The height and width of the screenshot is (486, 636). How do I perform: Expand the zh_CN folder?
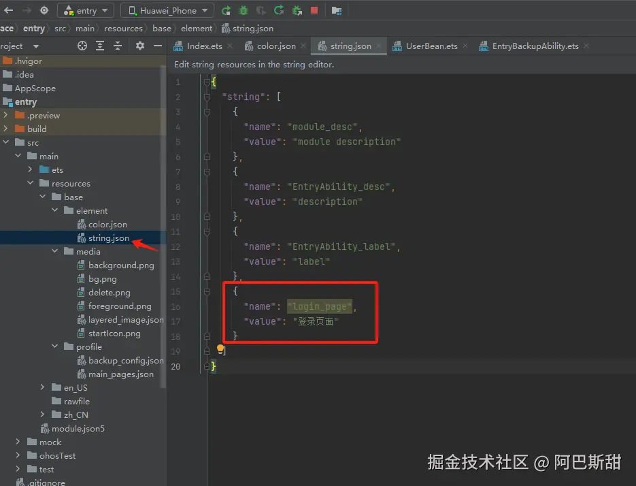[43, 415]
